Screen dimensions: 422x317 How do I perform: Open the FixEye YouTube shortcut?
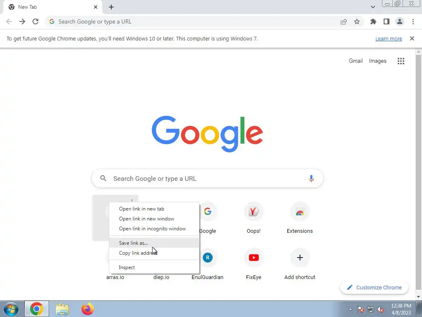253,264
